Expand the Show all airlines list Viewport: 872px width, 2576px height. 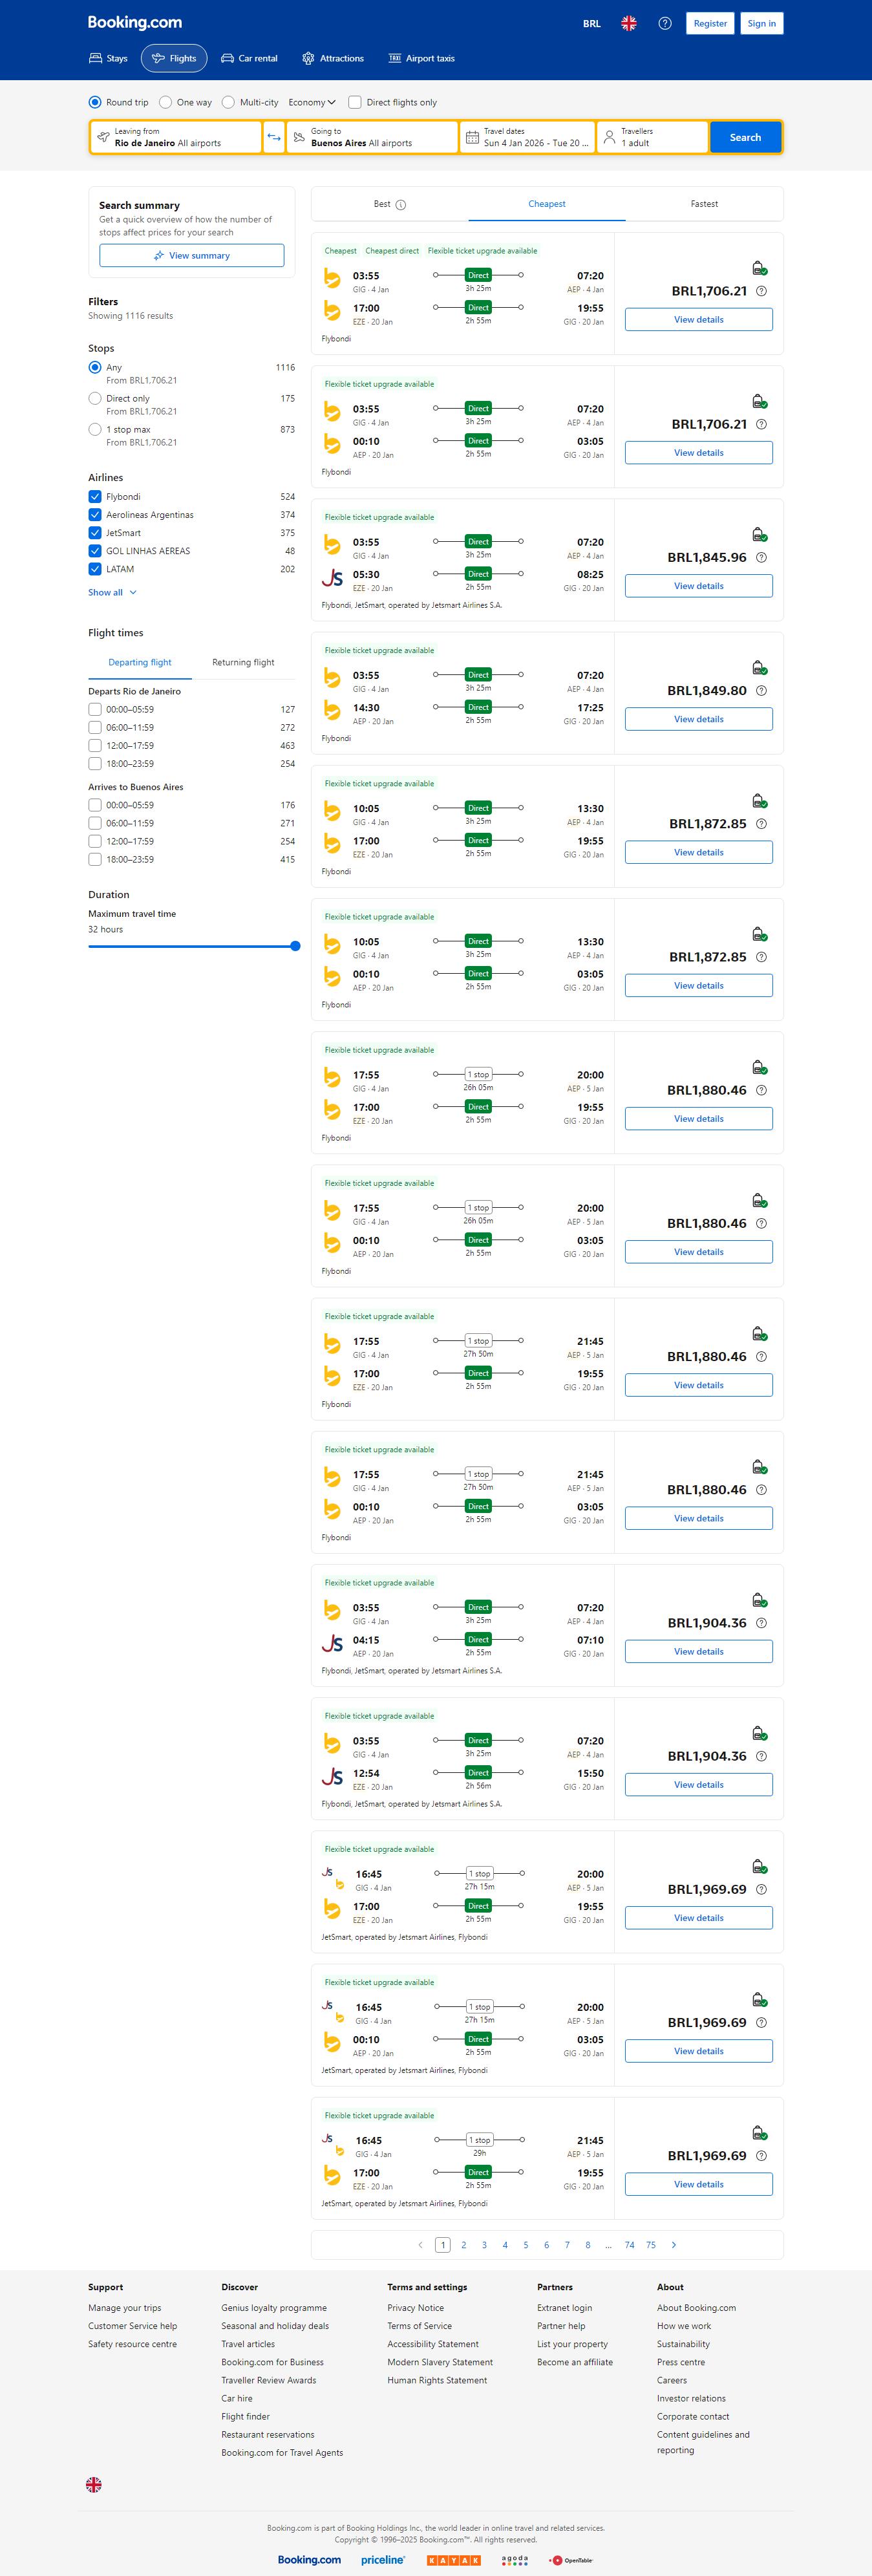tap(112, 593)
